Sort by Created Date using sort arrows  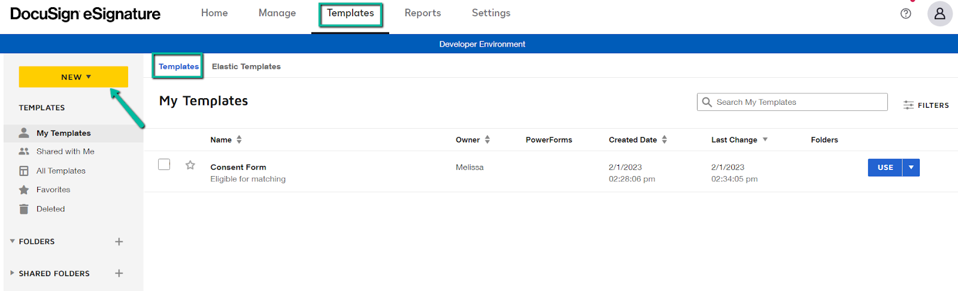(665, 140)
